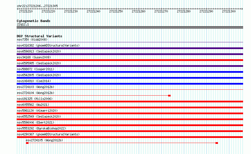Click the 22q12.1 band label
Viewport: 251px width, 154px height.
[23, 24]
